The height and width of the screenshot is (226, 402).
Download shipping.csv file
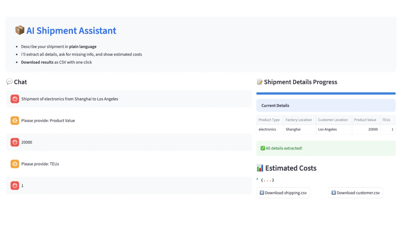coord(283,193)
